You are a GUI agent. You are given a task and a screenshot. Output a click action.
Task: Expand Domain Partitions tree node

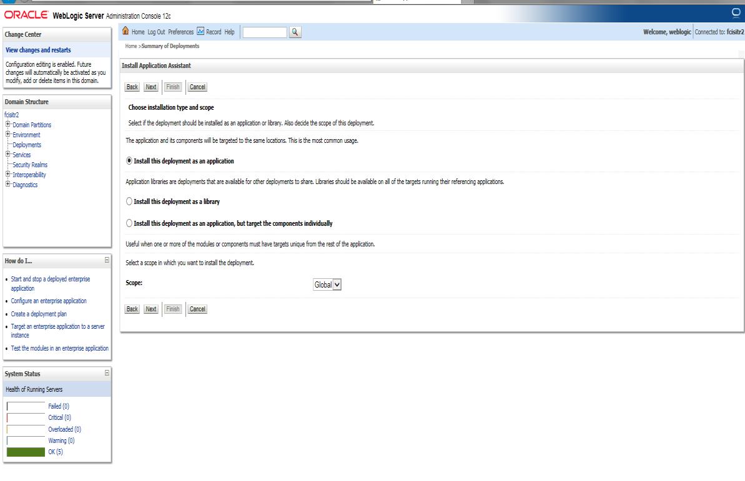[x=7, y=124]
